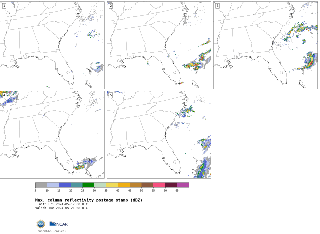Click the colorbar tick label 40
This screenshot has height=234, width=320.
point(118,191)
